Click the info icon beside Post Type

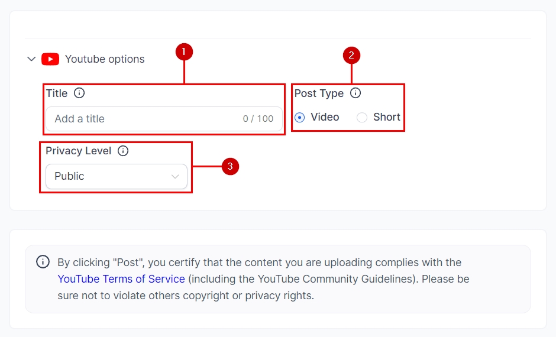pyautogui.click(x=355, y=93)
